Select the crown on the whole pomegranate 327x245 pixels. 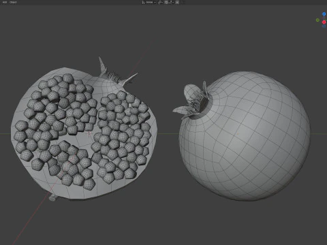pyautogui.click(x=193, y=101)
